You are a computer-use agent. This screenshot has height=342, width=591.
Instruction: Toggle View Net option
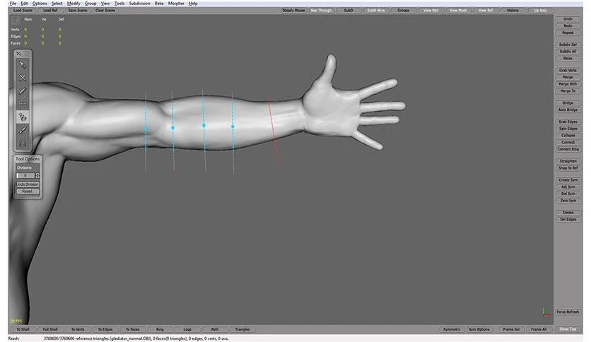(431, 11)
